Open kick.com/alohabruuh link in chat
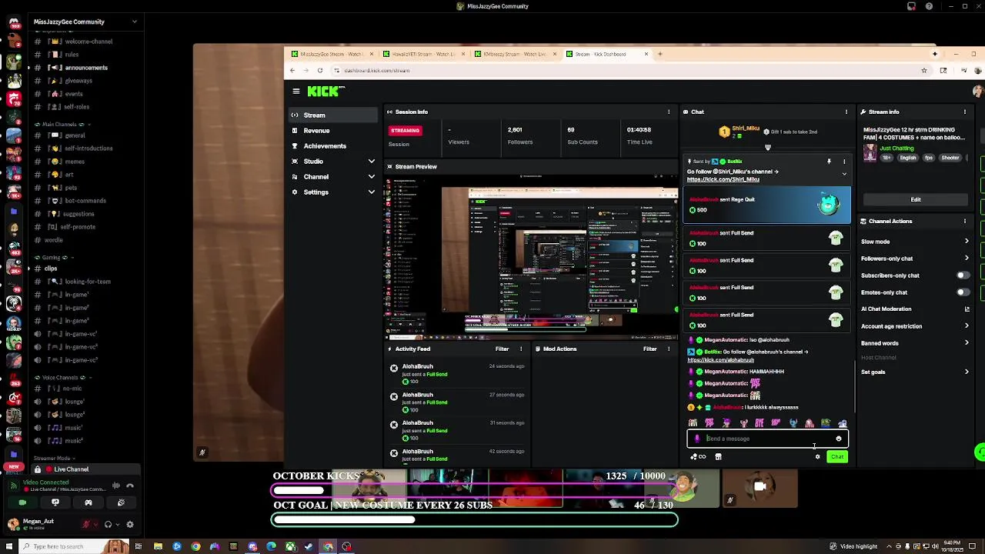The height and width of the screenshot is (554, 985). [x=720, y=360]
